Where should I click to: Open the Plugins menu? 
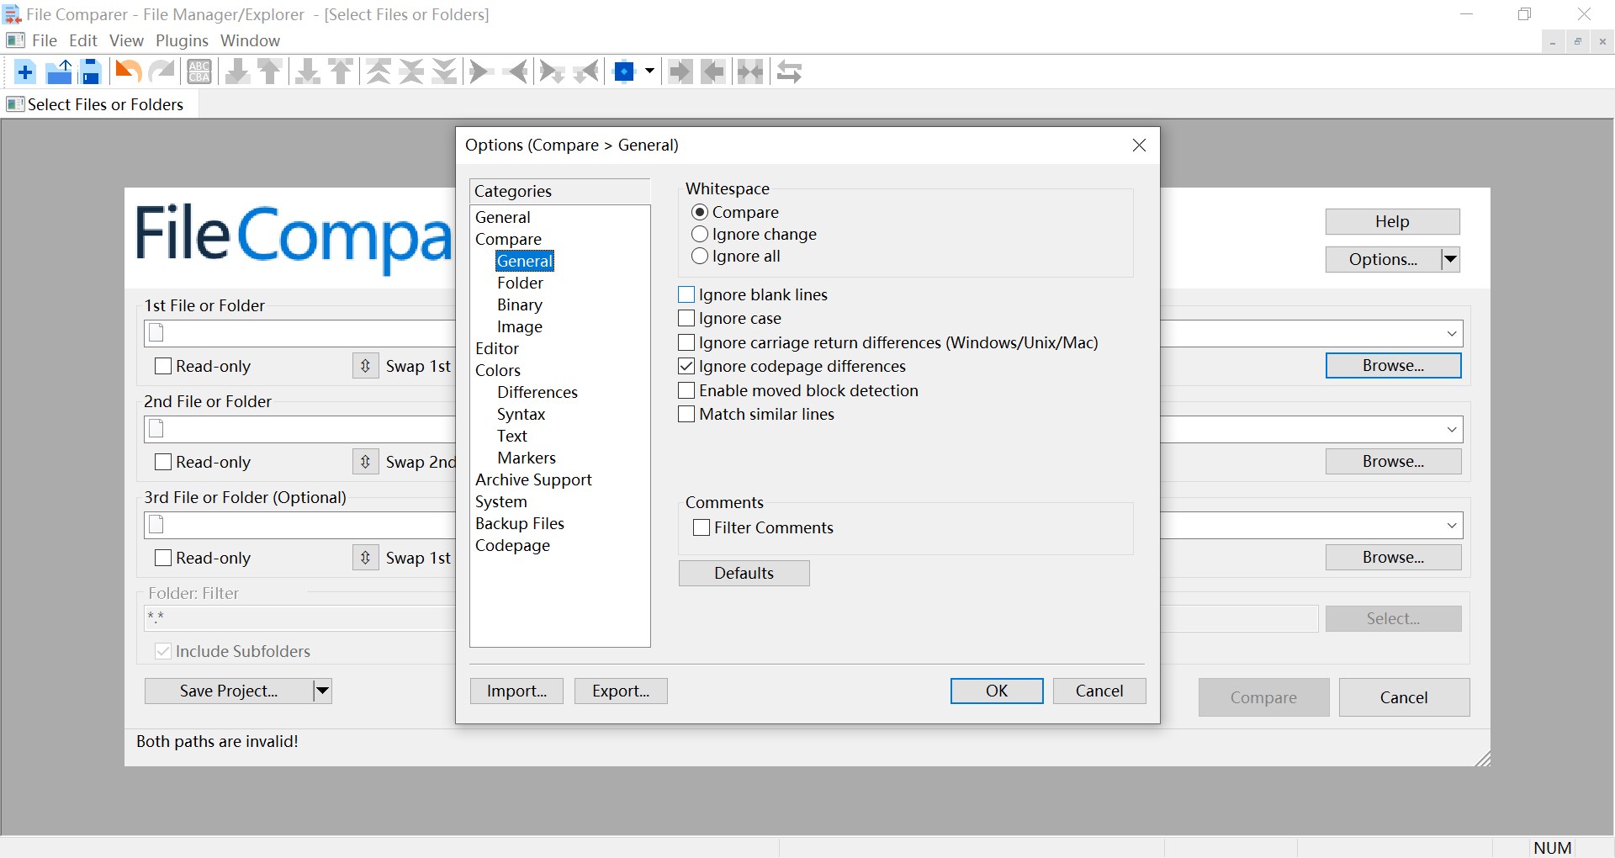pyautogui.click(x=182, y=40)
